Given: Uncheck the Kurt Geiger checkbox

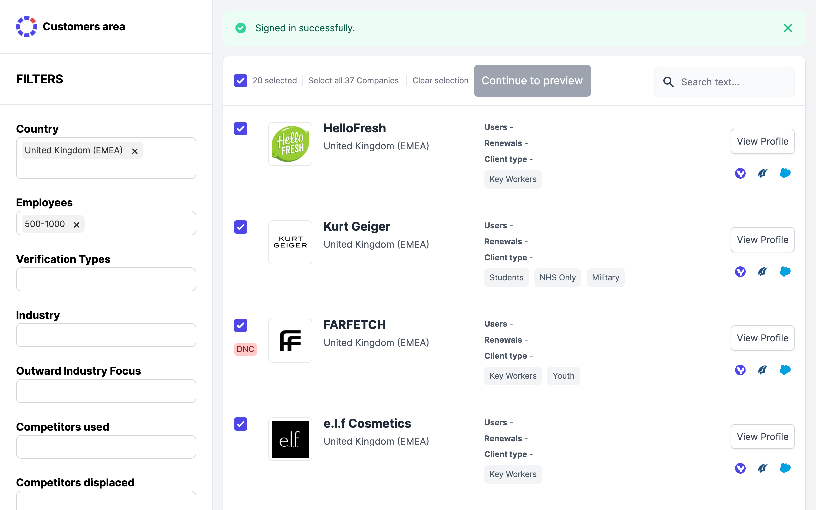Looking at the screenshot, I should (x=240, y=227).
